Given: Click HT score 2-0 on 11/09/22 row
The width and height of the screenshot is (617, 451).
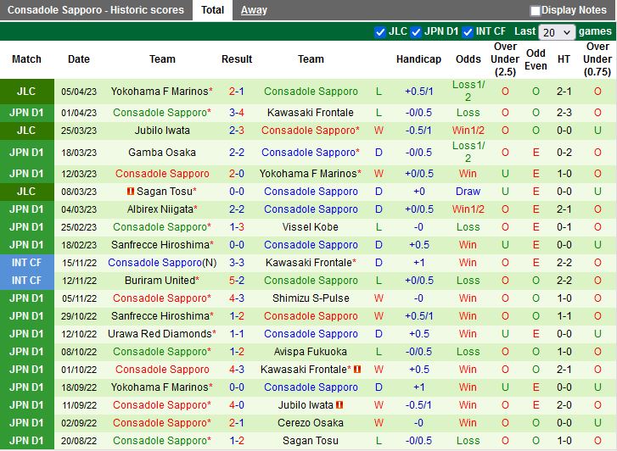Looking at the screenshot, I should point(564,405).
